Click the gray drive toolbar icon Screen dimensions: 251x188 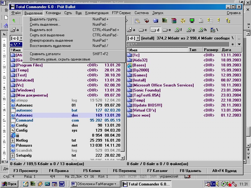201,21
